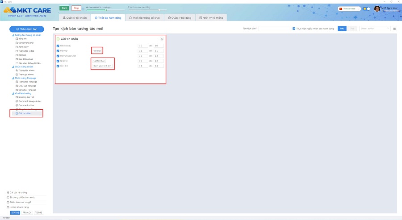Uncheck Thực hiện ngẫu nhiên các hành động

[x=294, y=29]
